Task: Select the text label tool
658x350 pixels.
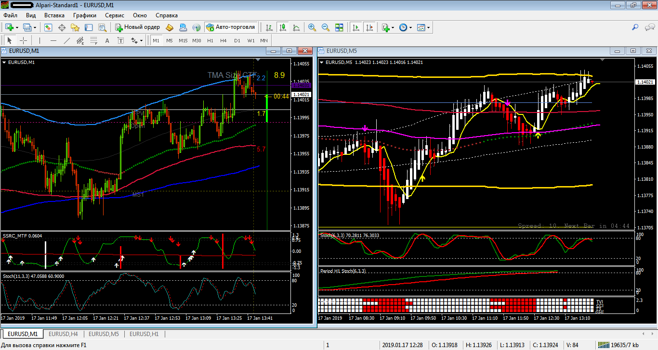Action: pos(120,40)
